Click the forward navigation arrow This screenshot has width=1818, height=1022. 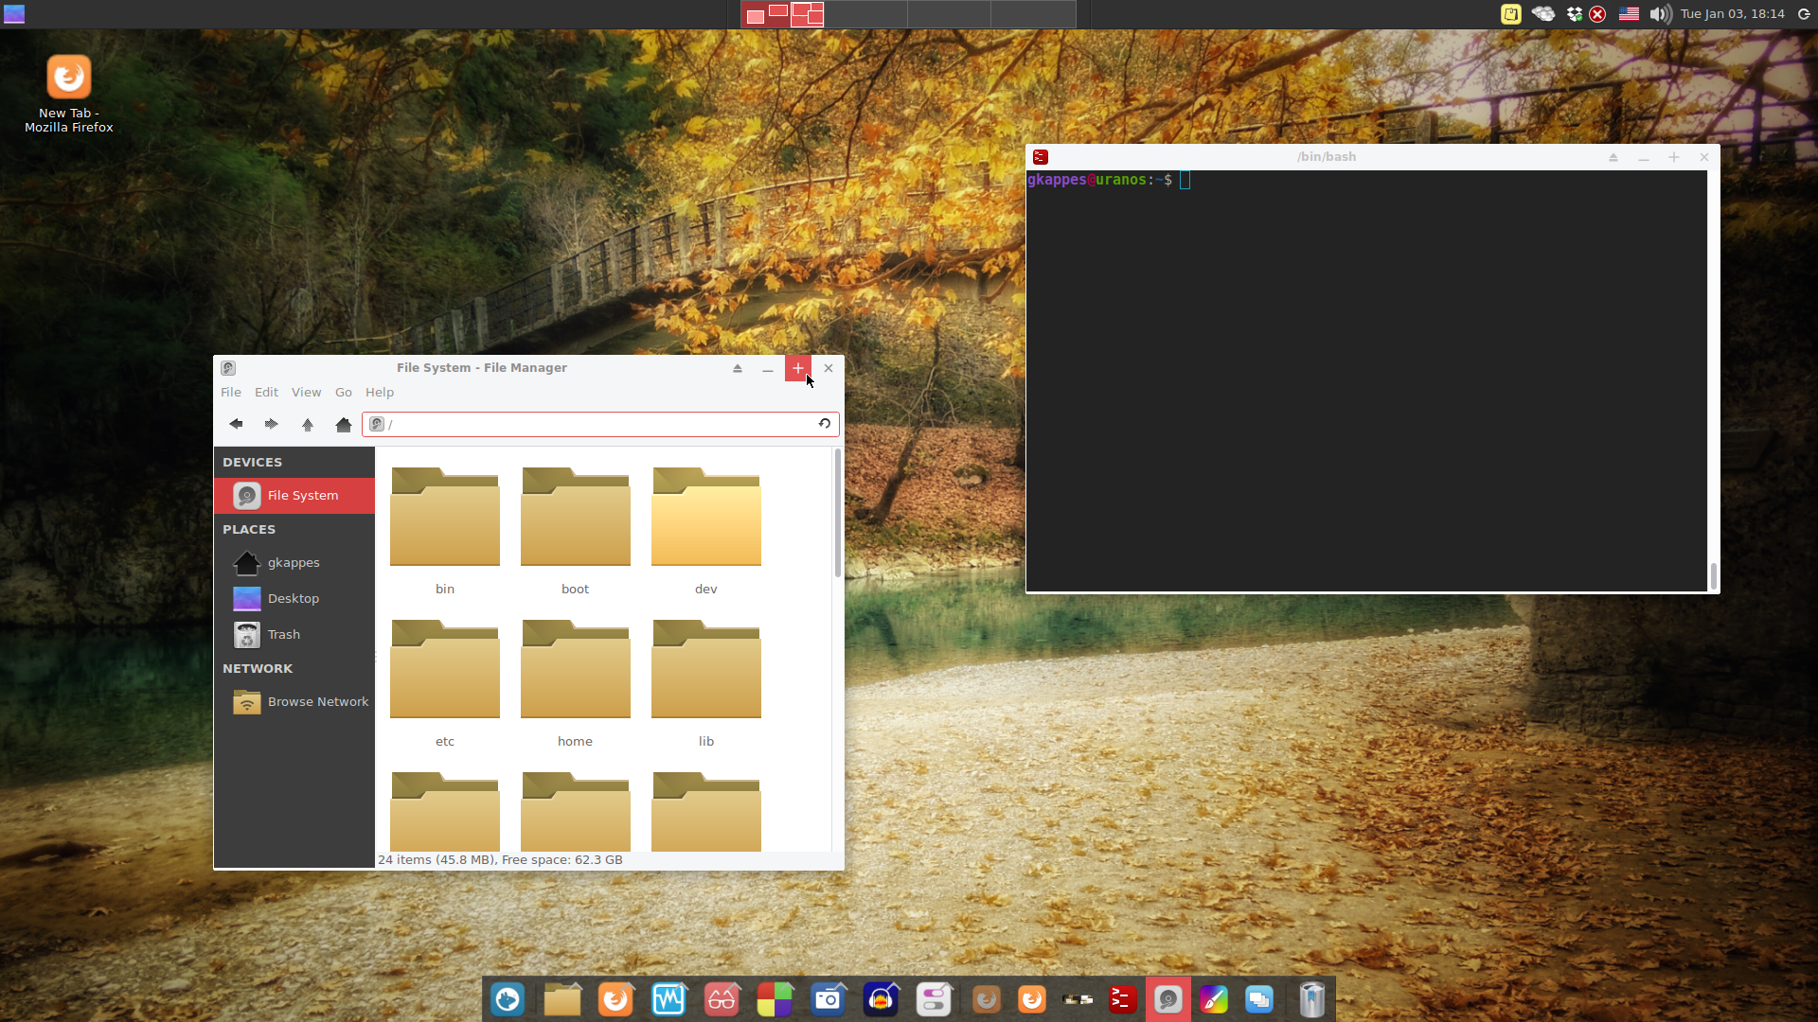[271, 424]
